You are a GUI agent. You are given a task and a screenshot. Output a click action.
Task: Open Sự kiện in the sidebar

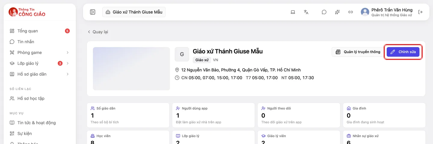pyautogui.click(x=40, y=133)
